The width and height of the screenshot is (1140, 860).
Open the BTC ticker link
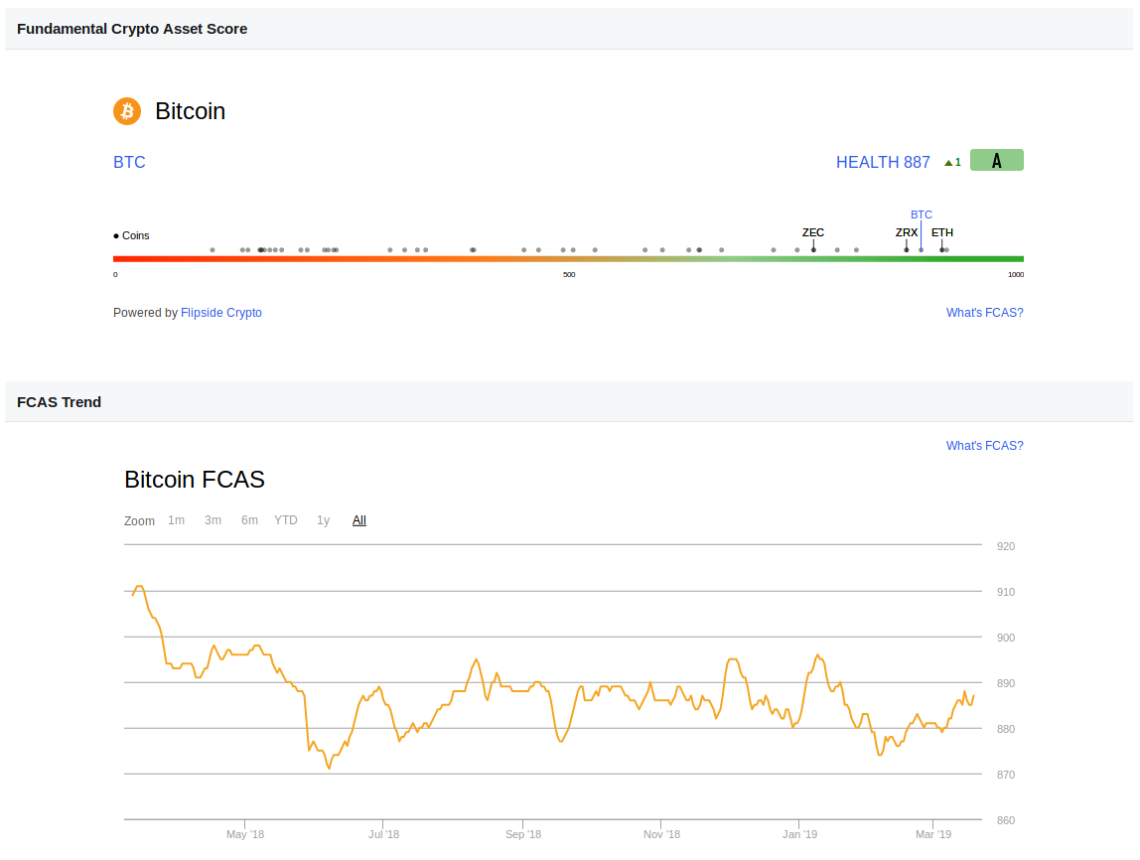129,162
